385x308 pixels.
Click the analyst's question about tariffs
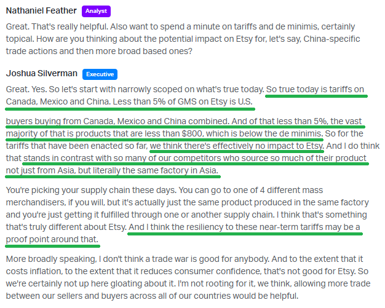183,39
